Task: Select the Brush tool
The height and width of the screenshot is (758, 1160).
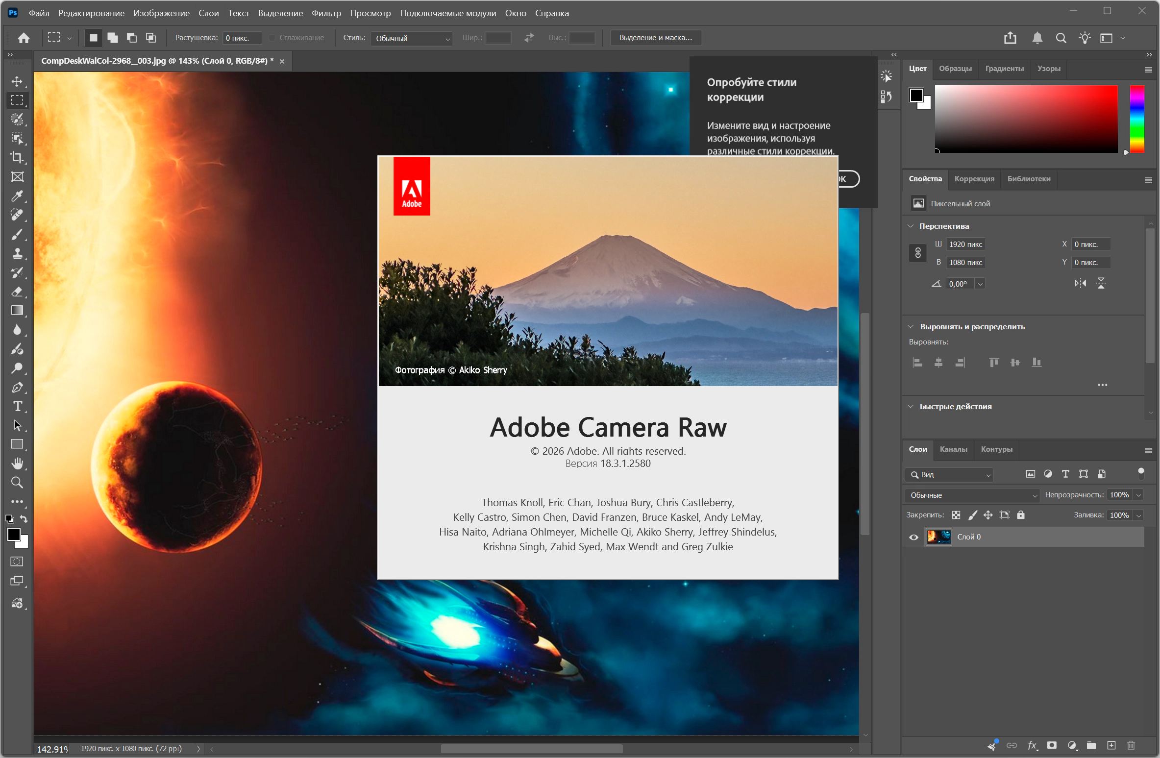Action: tap(17, 234)
